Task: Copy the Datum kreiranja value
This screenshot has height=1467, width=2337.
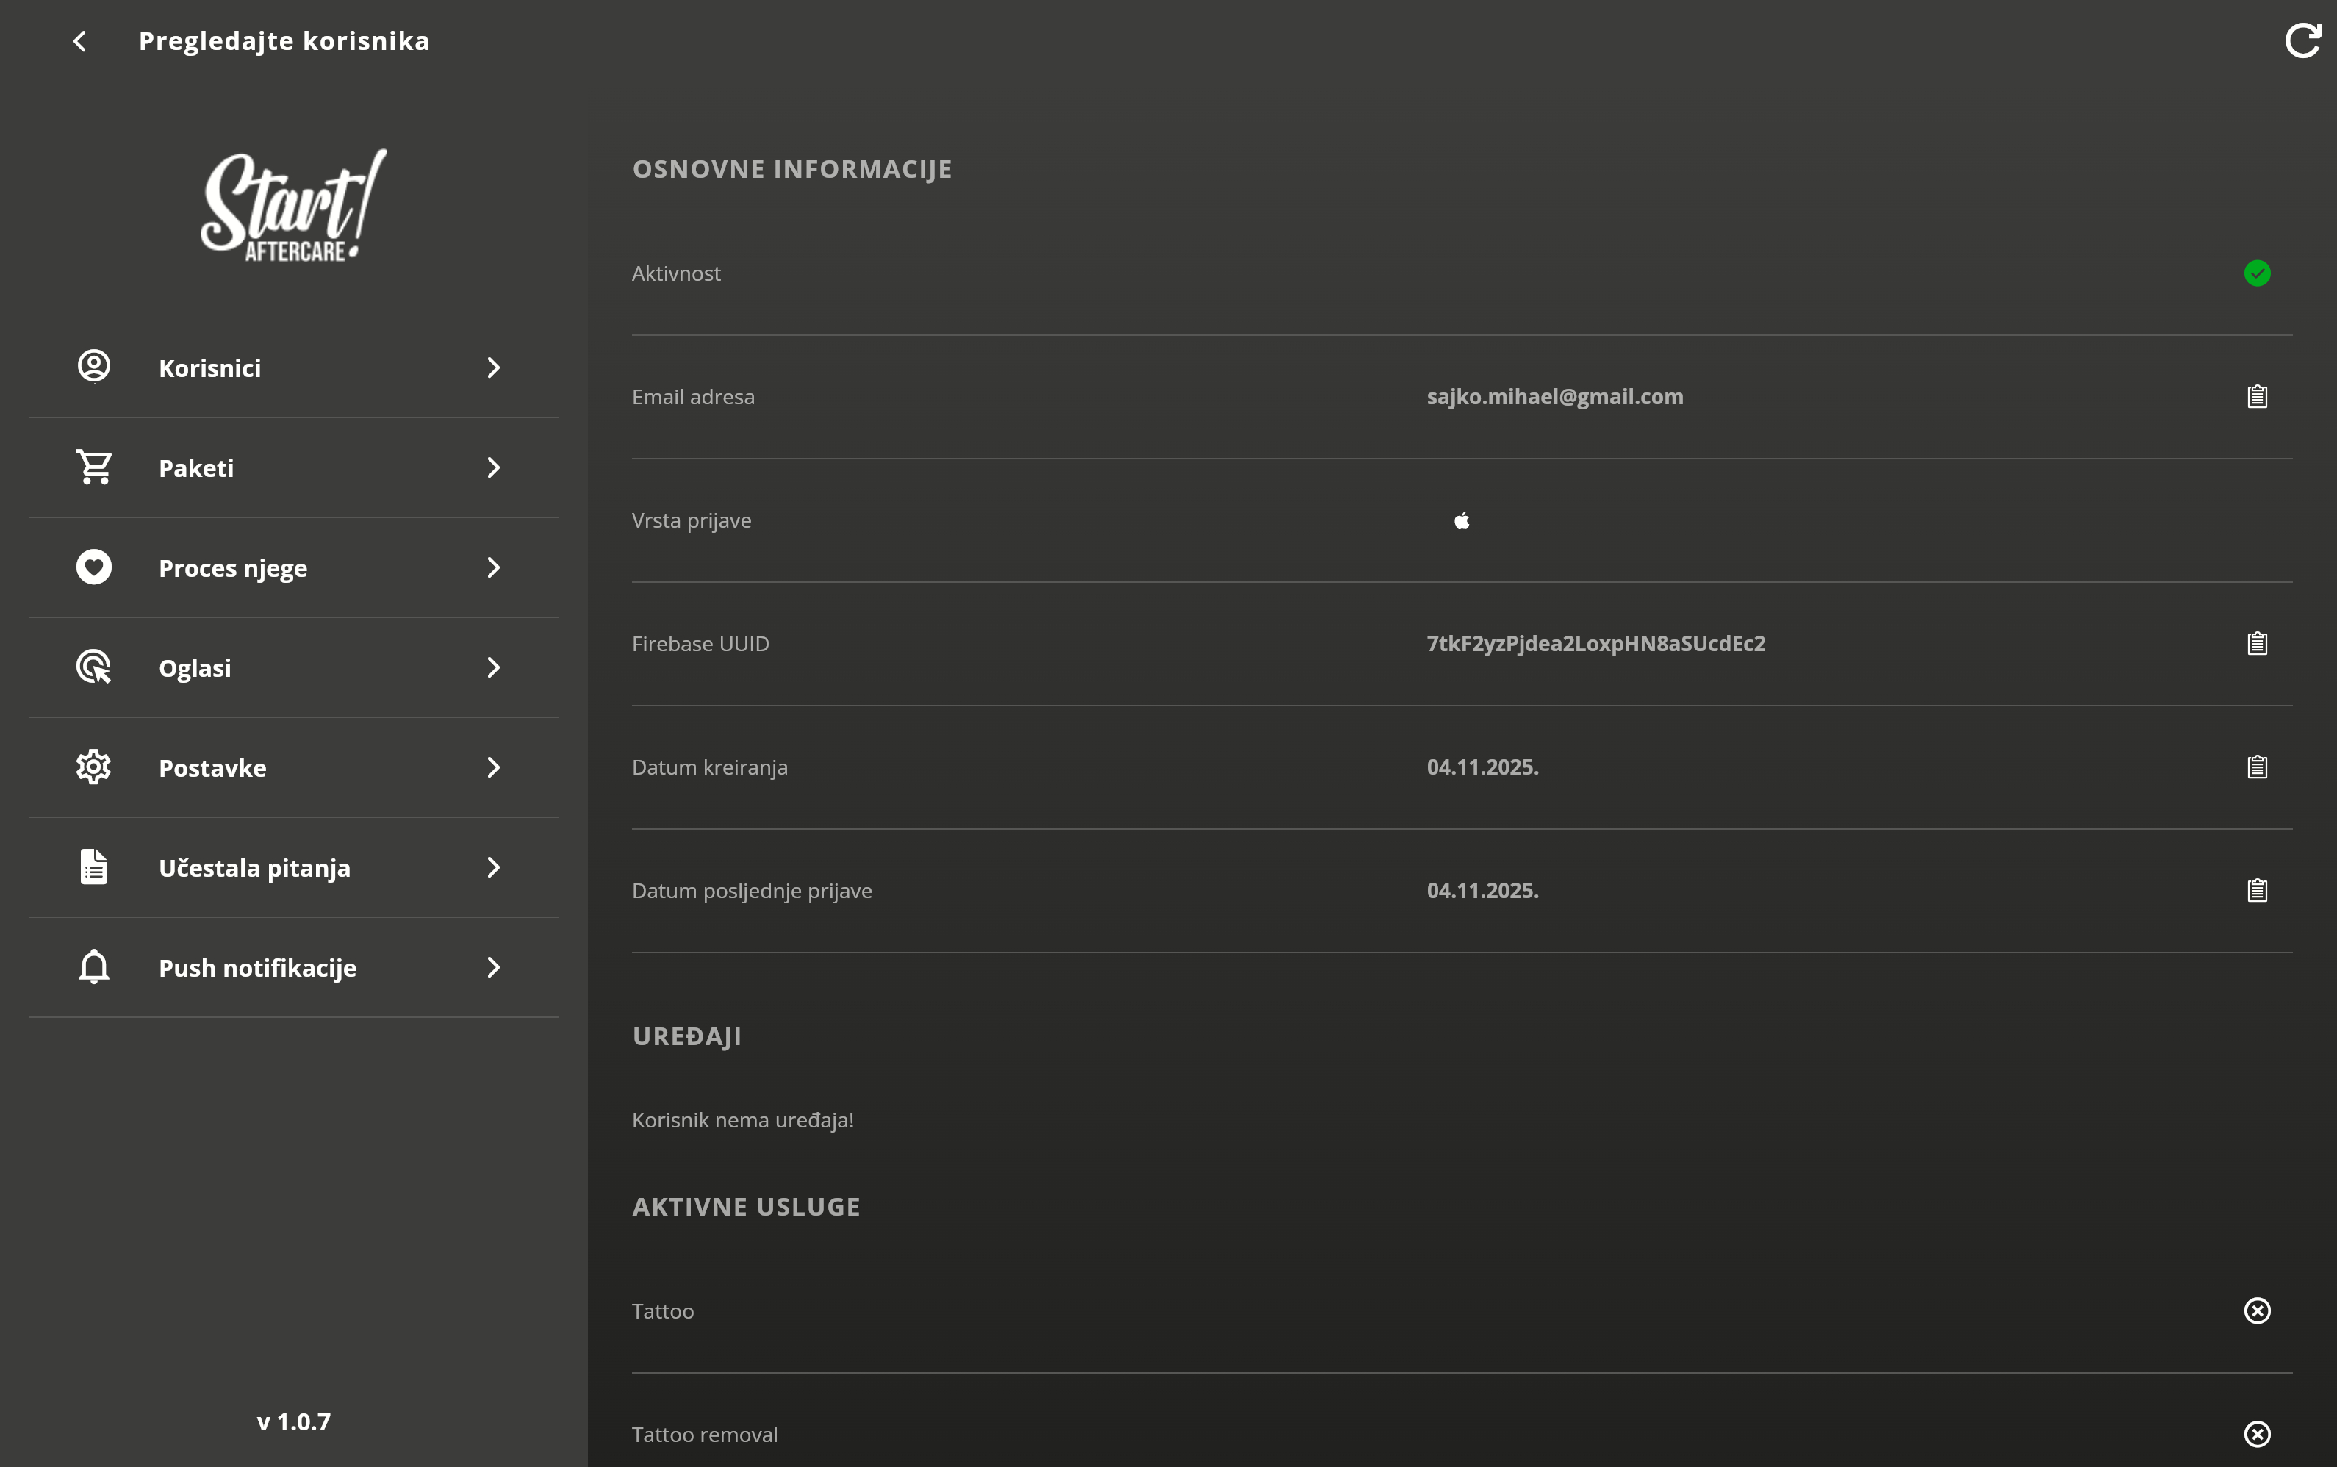Action: tap(2256, 767)
